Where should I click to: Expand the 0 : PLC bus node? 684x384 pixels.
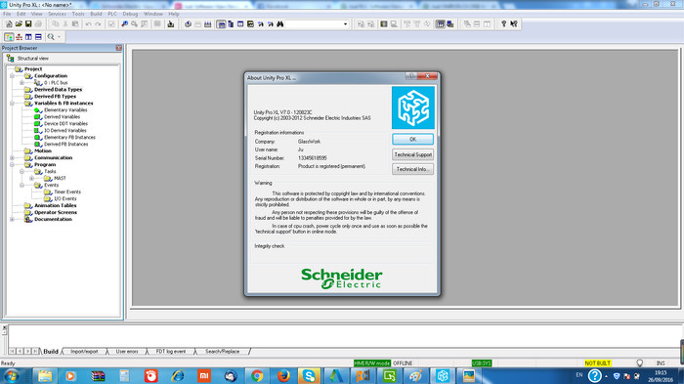pyautogui.click(x=21, y=82)
